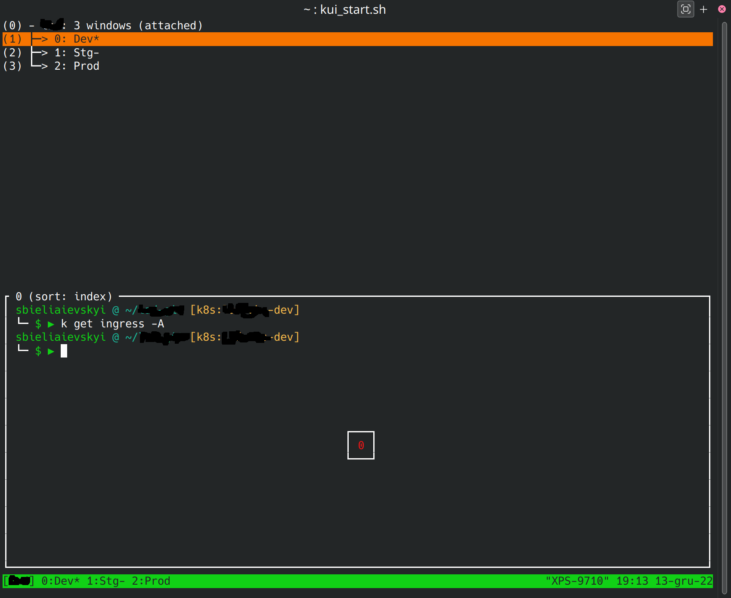Click the 19:13 time in status bar
Screen dimensions: 731x598
[632, 581]
